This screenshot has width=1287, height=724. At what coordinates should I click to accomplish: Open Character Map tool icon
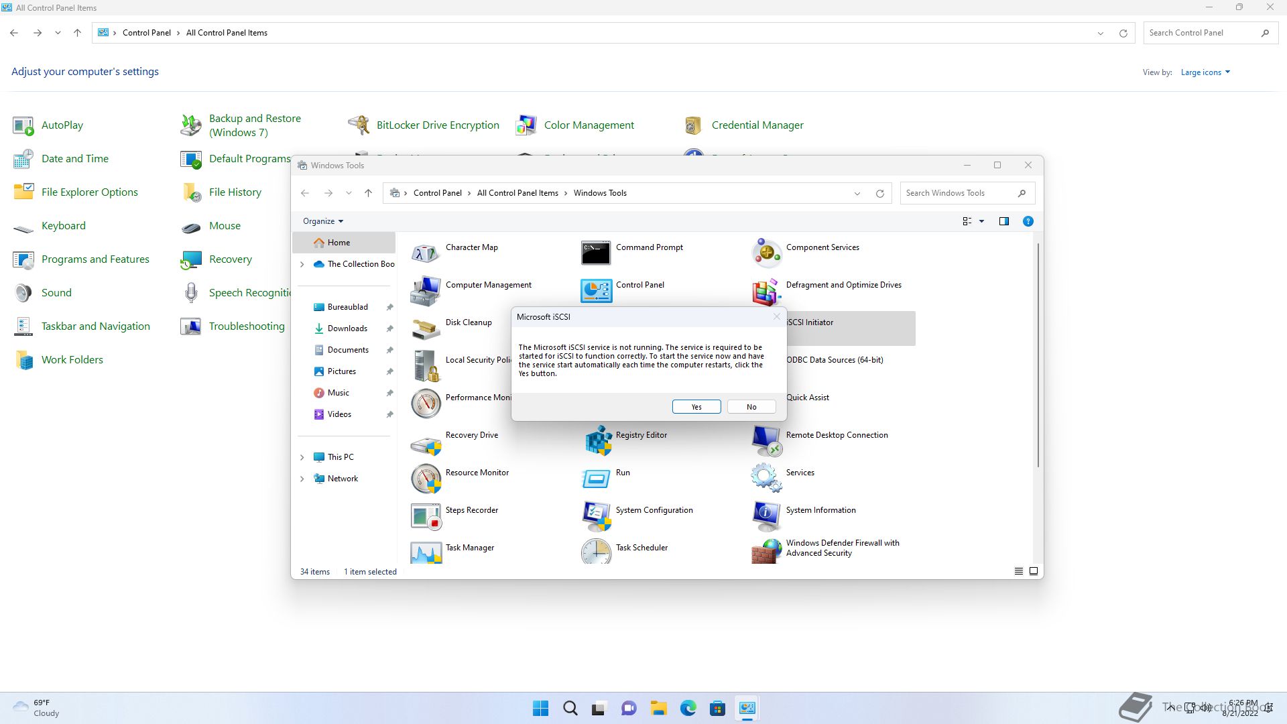(x=426, y=253)
